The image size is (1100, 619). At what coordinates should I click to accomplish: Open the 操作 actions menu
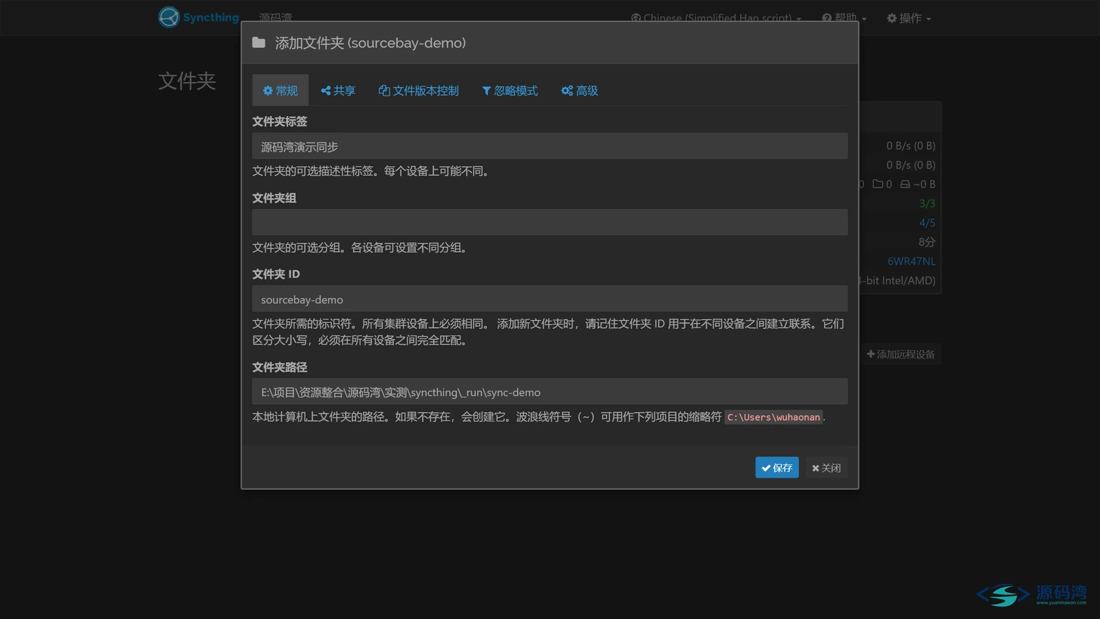(909, 19)
